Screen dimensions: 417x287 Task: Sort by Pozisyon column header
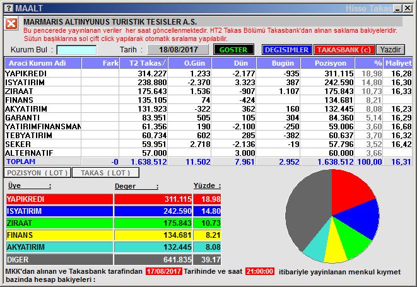coord(327,63)
